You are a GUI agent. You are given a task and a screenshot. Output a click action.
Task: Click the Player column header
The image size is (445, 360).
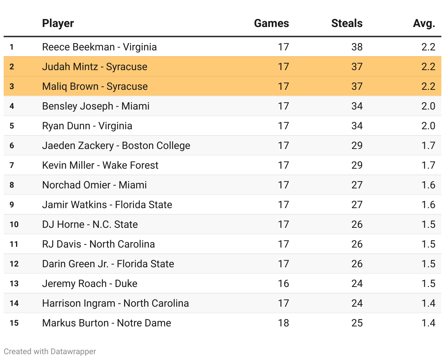click(x=58, y=23)
